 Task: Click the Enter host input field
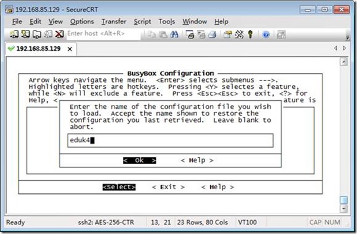103,34
